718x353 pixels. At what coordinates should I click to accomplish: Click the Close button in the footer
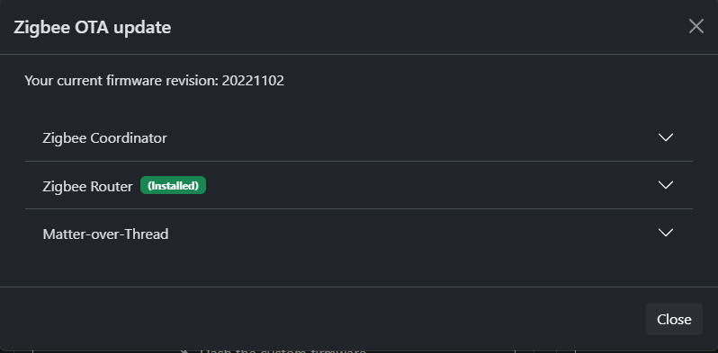pyautogui.click(x=674, y=319)
